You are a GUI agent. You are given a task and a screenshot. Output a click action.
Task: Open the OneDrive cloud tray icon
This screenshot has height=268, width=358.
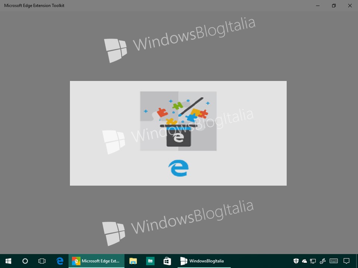click(304, 261)
